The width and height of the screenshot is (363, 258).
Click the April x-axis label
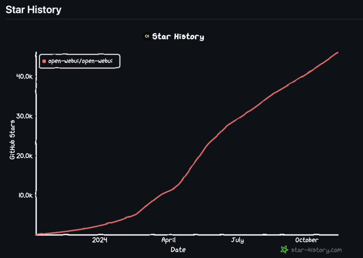pos(168,240)
